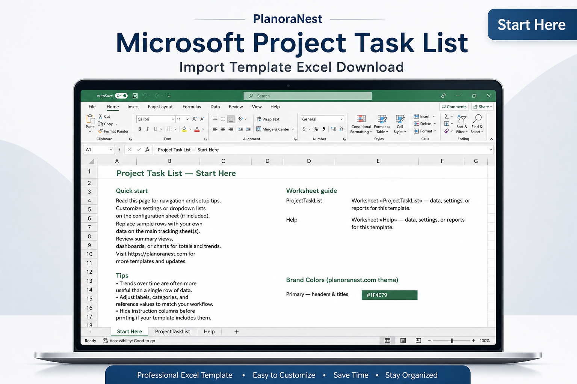Click the percent style icon
577x384 pixels.
click(x=316, y=129)
